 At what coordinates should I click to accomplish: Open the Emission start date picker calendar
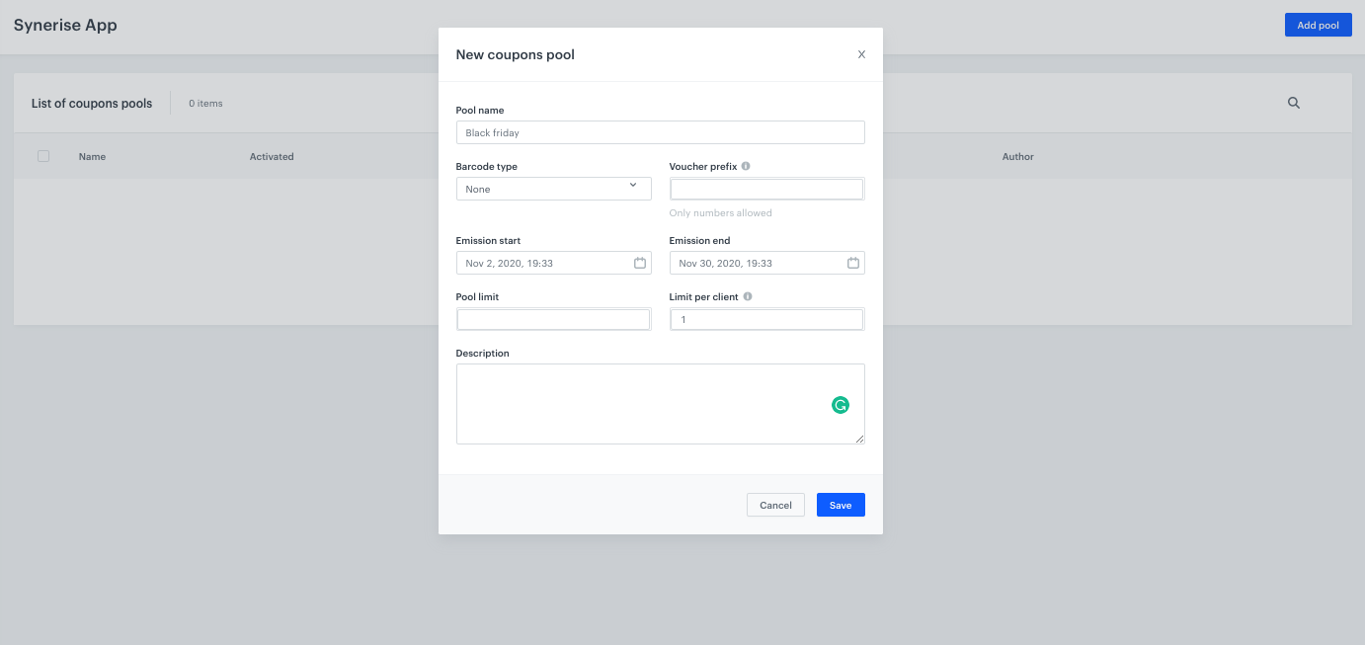click(640, 263)
